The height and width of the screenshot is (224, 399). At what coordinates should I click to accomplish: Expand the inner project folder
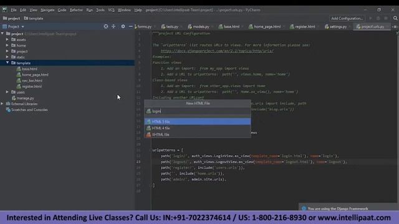[x=7, y=51]
